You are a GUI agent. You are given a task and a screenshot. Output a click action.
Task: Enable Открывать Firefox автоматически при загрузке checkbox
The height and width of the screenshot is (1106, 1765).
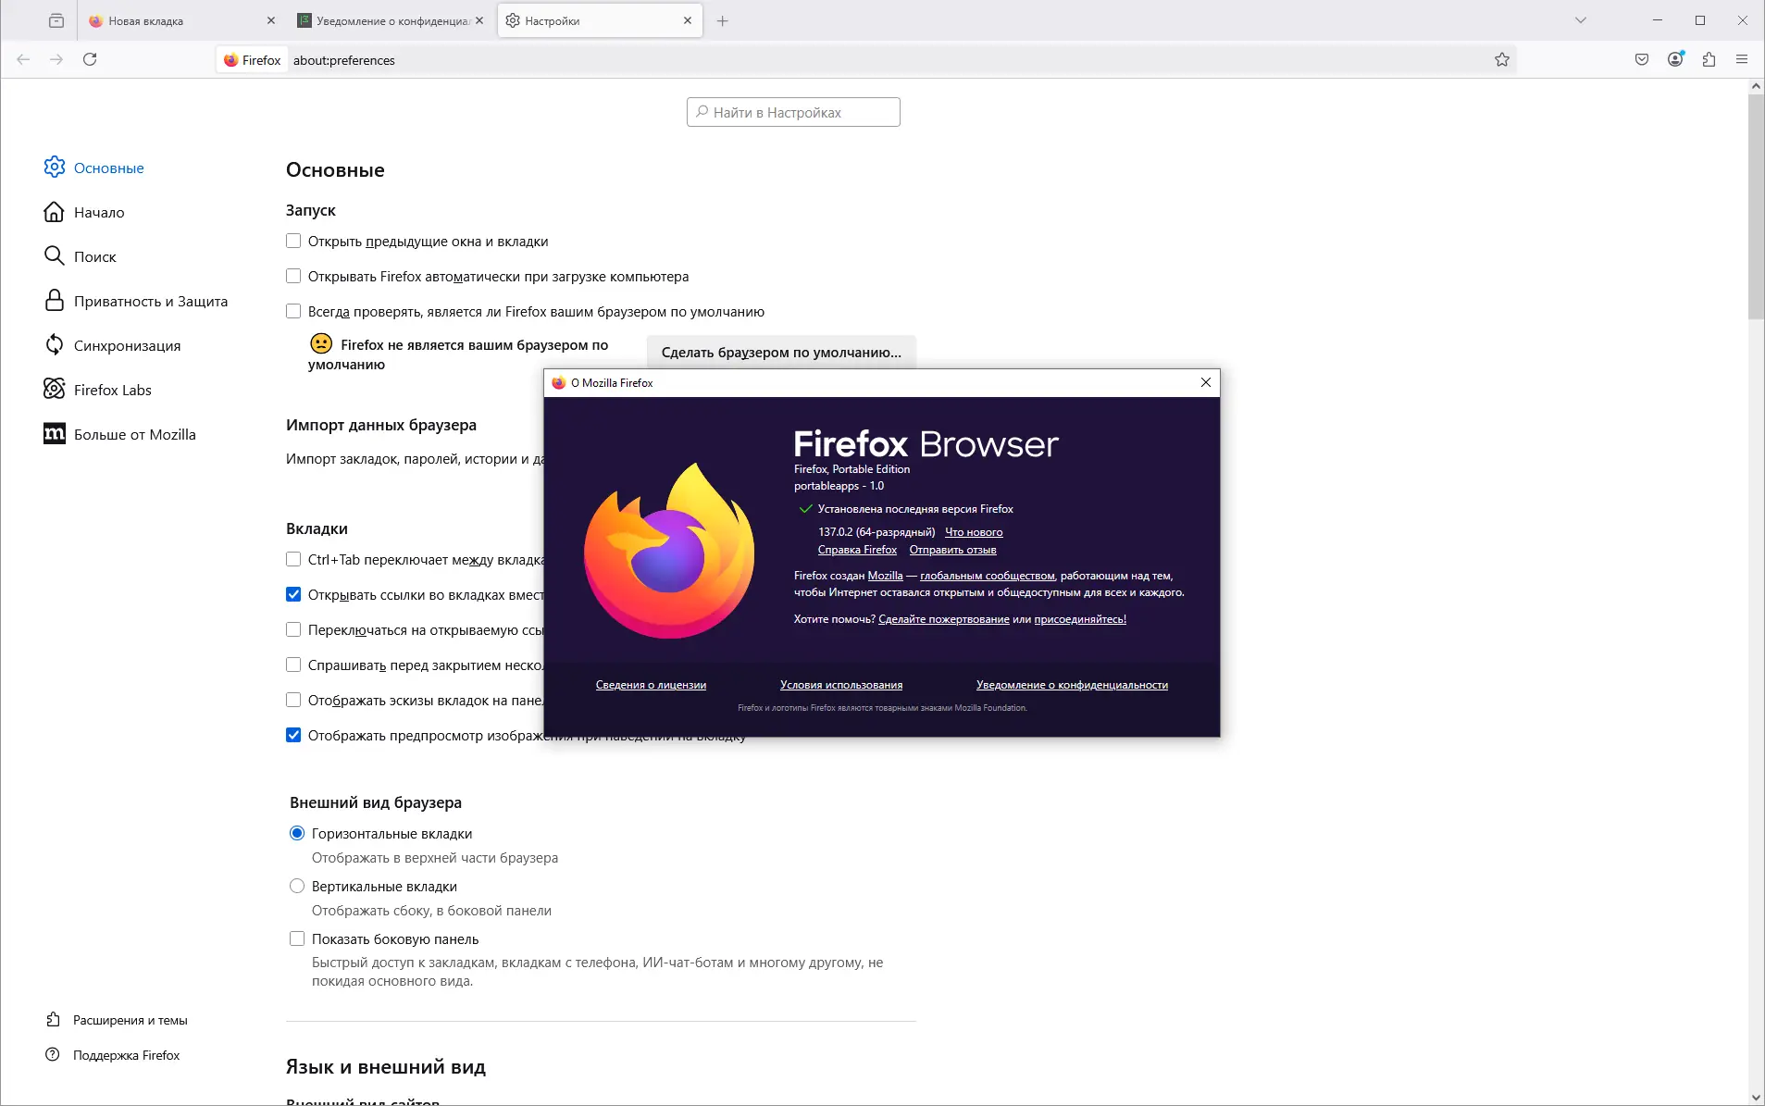(293, 276)
